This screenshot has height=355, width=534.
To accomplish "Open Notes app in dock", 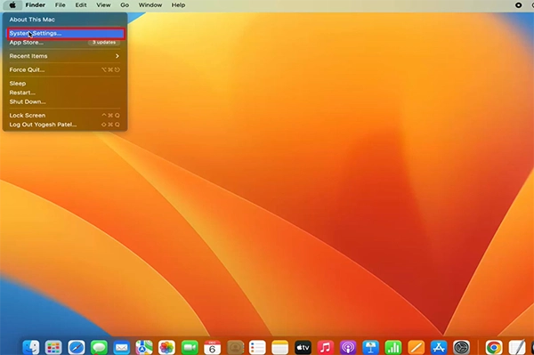I will [280, 348].
